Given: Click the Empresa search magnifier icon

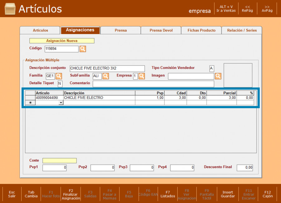Looking at the screenshot, I should click(141, 76).
